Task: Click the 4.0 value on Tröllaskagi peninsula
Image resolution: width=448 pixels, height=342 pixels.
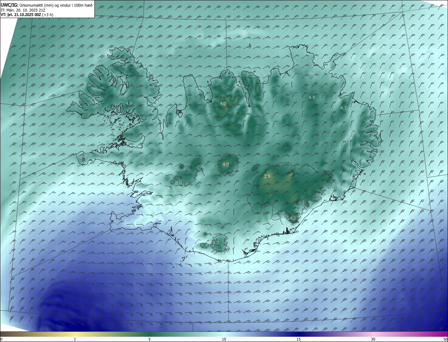Action: [x=223, y=104]
